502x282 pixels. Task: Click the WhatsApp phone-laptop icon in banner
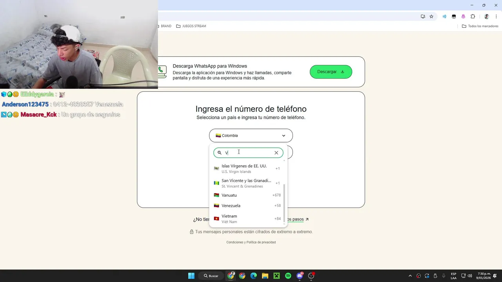tap(162, 72)
